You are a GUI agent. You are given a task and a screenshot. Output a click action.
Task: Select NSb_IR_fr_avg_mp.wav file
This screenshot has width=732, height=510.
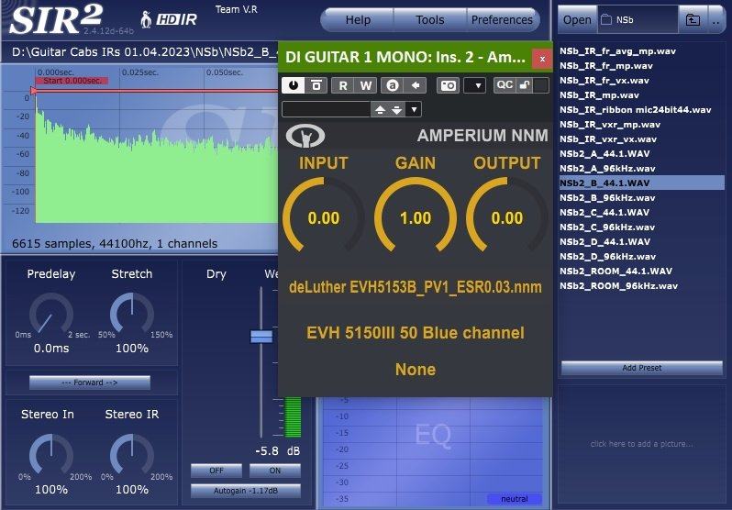point(617,51)
